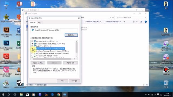The image size is (173, 97).
Task: Toggle Microsoft ネットワーク用クライアント checkbox
Action: coord(32,41)
